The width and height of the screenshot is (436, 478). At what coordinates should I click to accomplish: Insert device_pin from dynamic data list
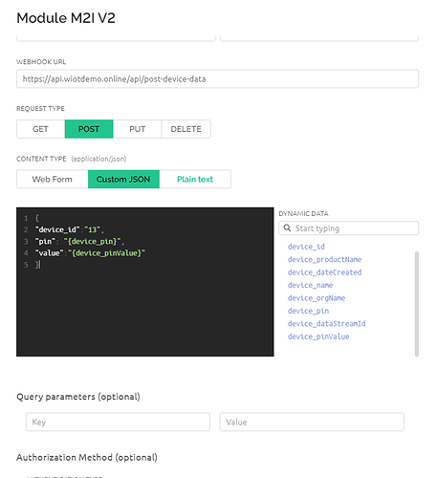(308, 311)
